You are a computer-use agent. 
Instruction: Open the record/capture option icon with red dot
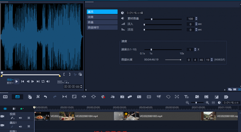pos(103,97)
